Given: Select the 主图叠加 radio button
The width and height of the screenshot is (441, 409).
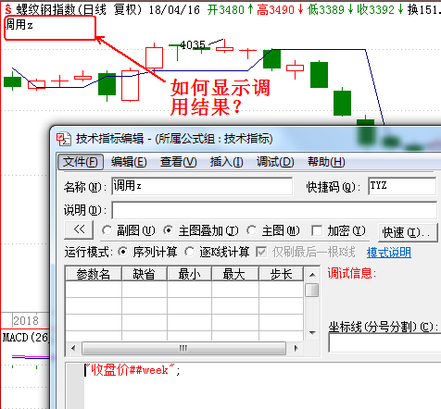Looking at the screenshot, I should 169,230.
